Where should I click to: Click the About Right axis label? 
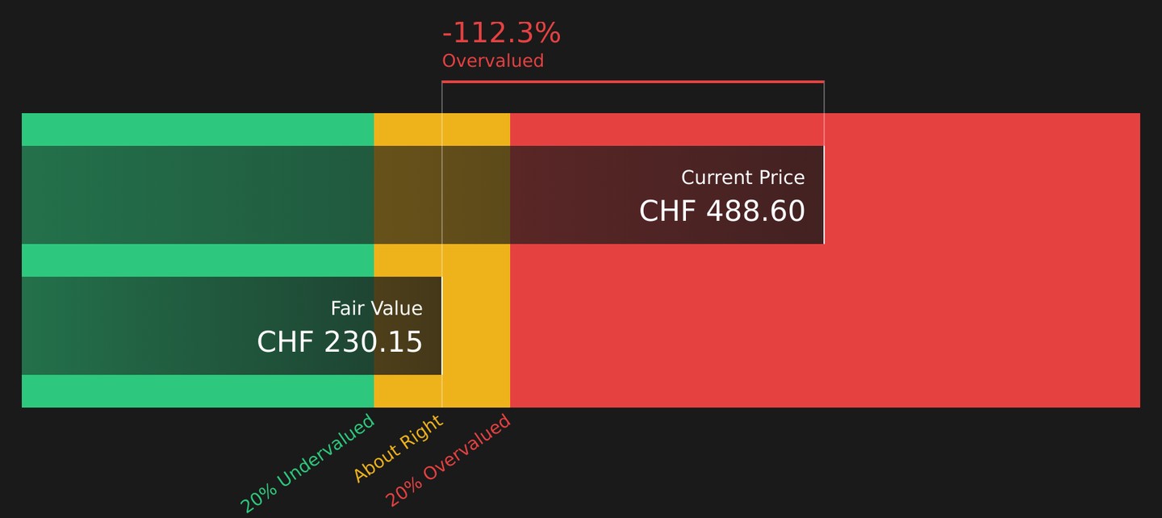tap(399, 449)
